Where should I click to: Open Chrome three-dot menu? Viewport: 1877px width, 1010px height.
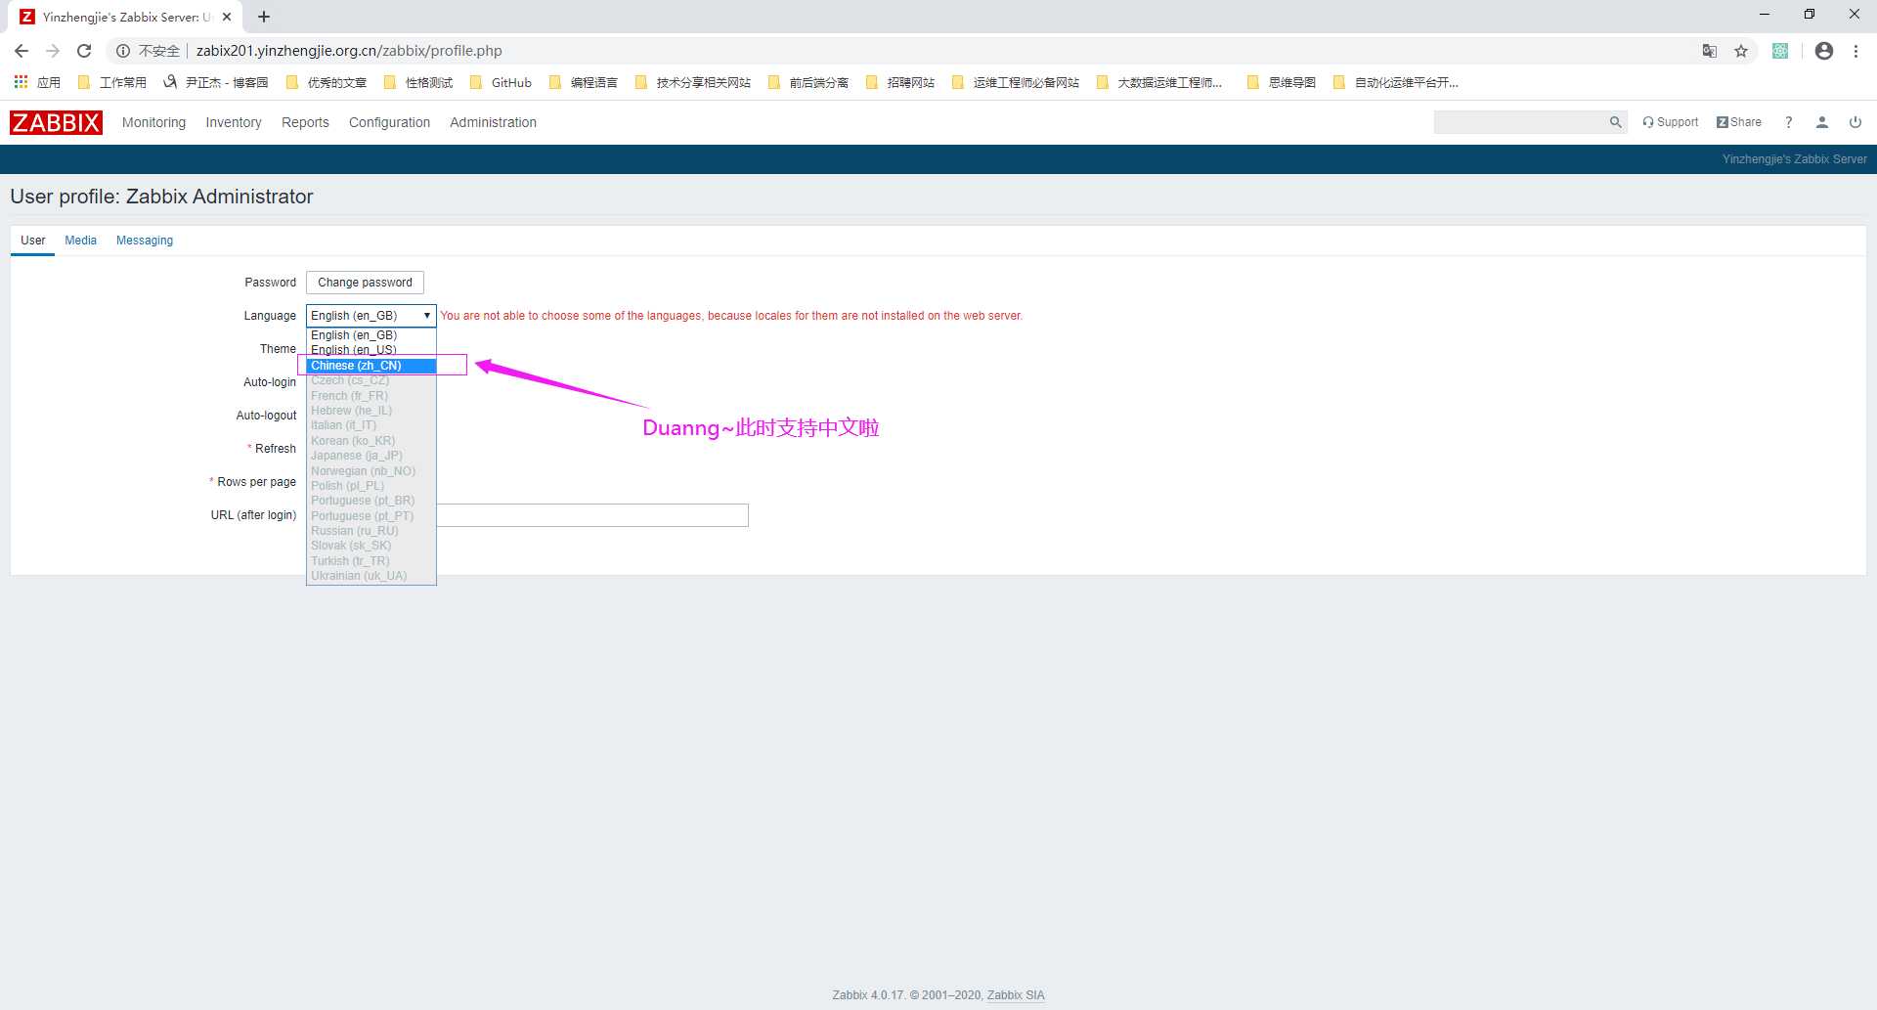[1855, 51]
